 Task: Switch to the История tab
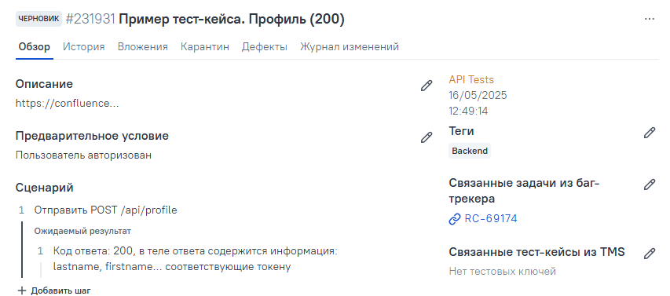[84, 47]
